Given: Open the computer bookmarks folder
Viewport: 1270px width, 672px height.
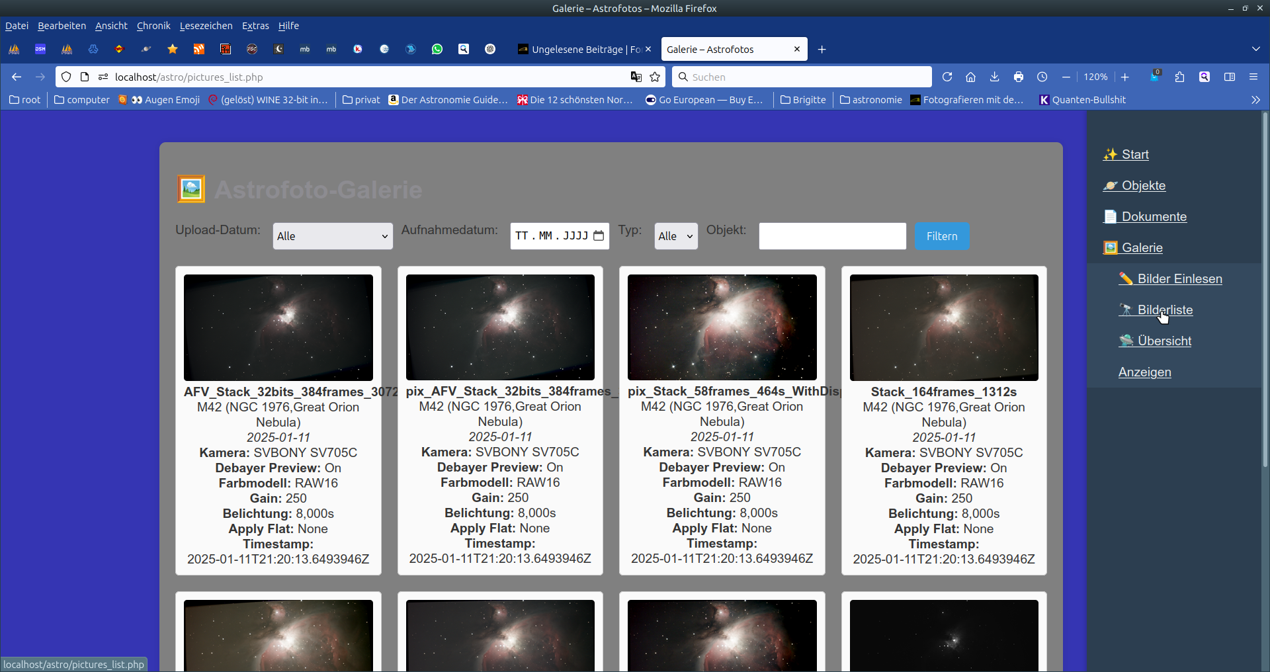Looking at the screenshot, I should click(82, 100).
